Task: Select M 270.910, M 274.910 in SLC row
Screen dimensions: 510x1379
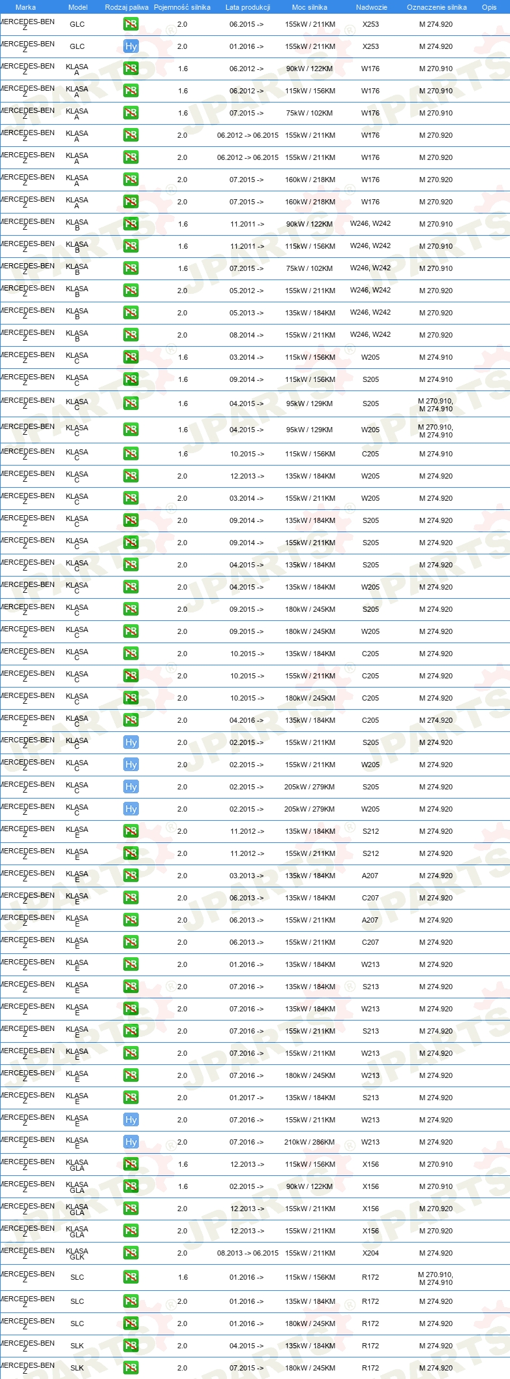Action: (436, 1278)
